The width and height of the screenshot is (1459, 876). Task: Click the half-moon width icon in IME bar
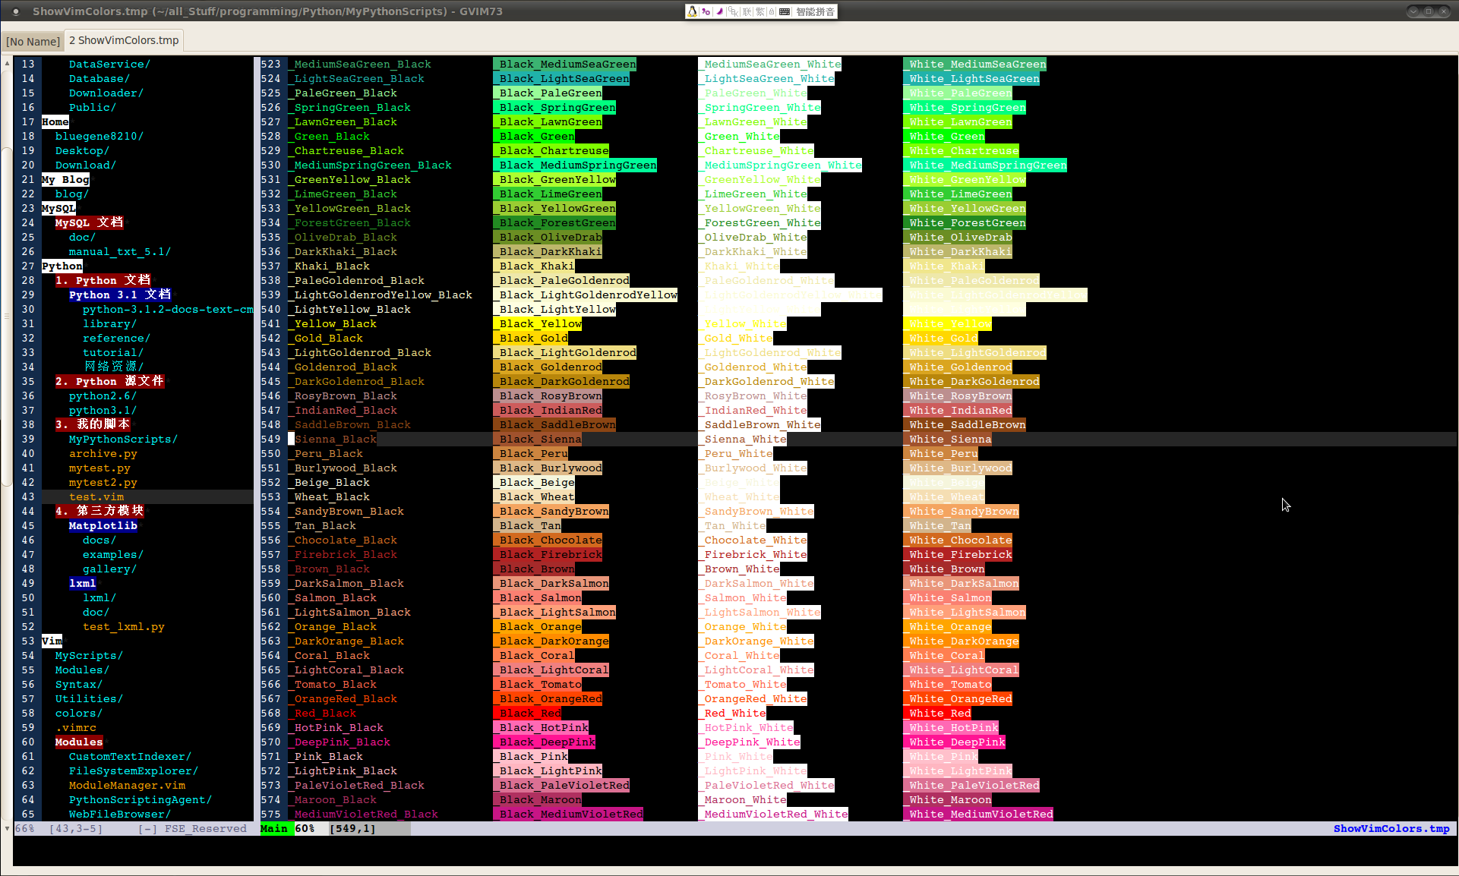coord(720,11)
